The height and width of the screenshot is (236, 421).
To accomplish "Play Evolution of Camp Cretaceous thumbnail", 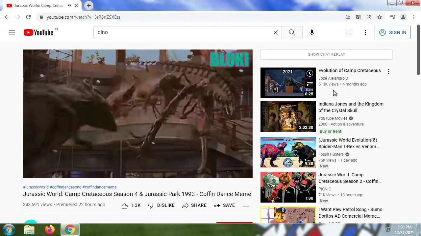I will pos(288,83).
